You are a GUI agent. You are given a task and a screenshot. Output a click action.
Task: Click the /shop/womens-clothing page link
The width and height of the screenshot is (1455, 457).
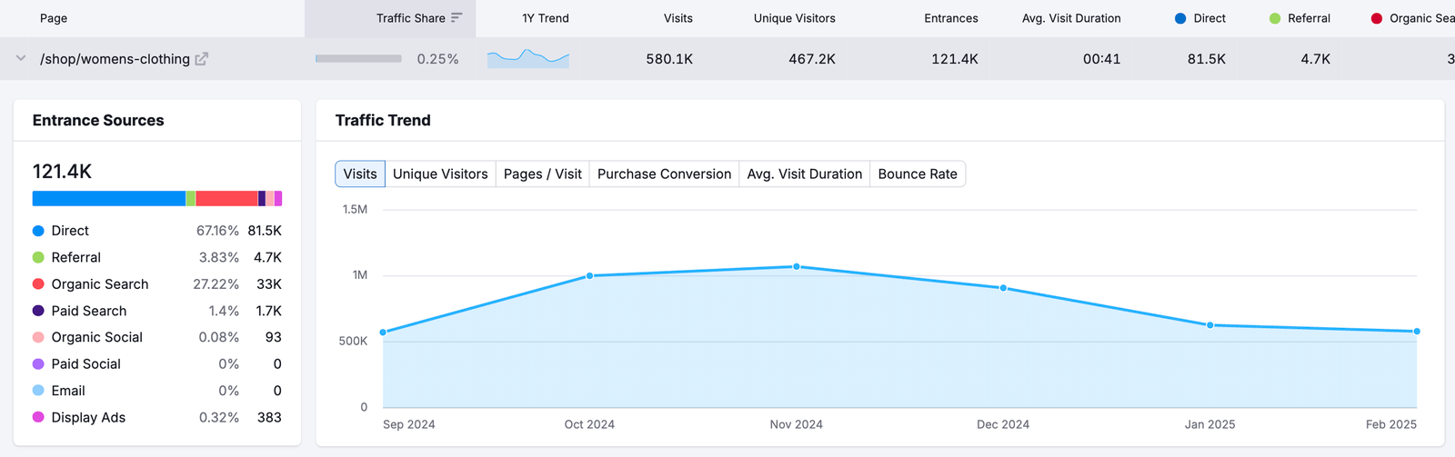tap(115, 59)
